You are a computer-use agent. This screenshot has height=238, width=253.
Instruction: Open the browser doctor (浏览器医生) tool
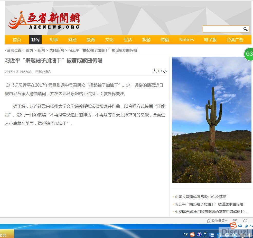point(218,221)
